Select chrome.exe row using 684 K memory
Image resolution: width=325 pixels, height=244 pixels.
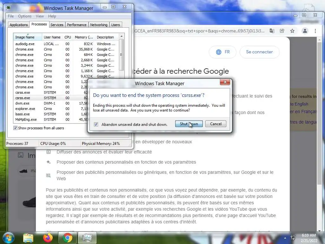tap(66, 55)
